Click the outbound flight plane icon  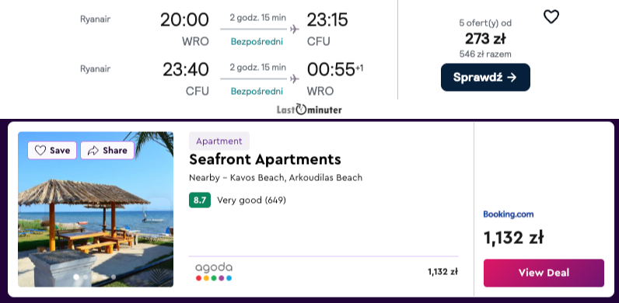pyautogui.click(x=294, y=30)
